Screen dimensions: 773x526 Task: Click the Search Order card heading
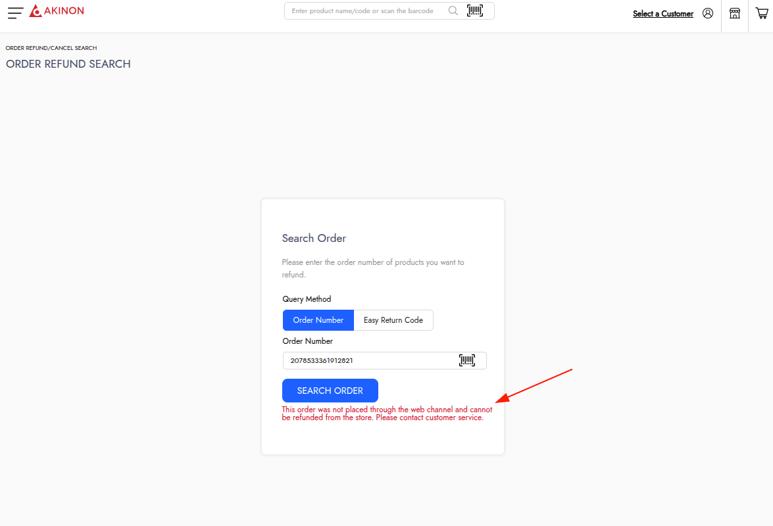314,238
